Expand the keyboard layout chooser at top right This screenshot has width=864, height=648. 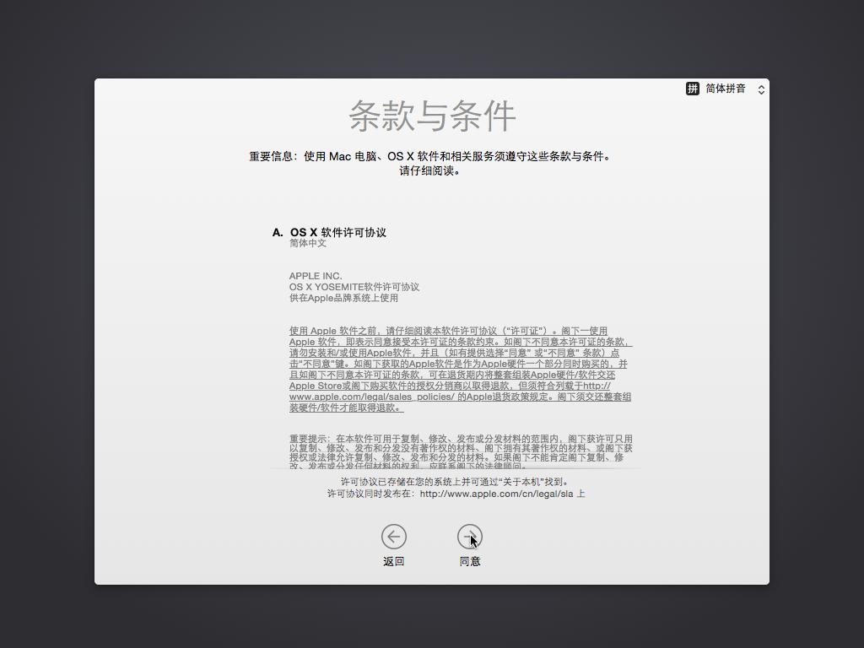point(760,89)
